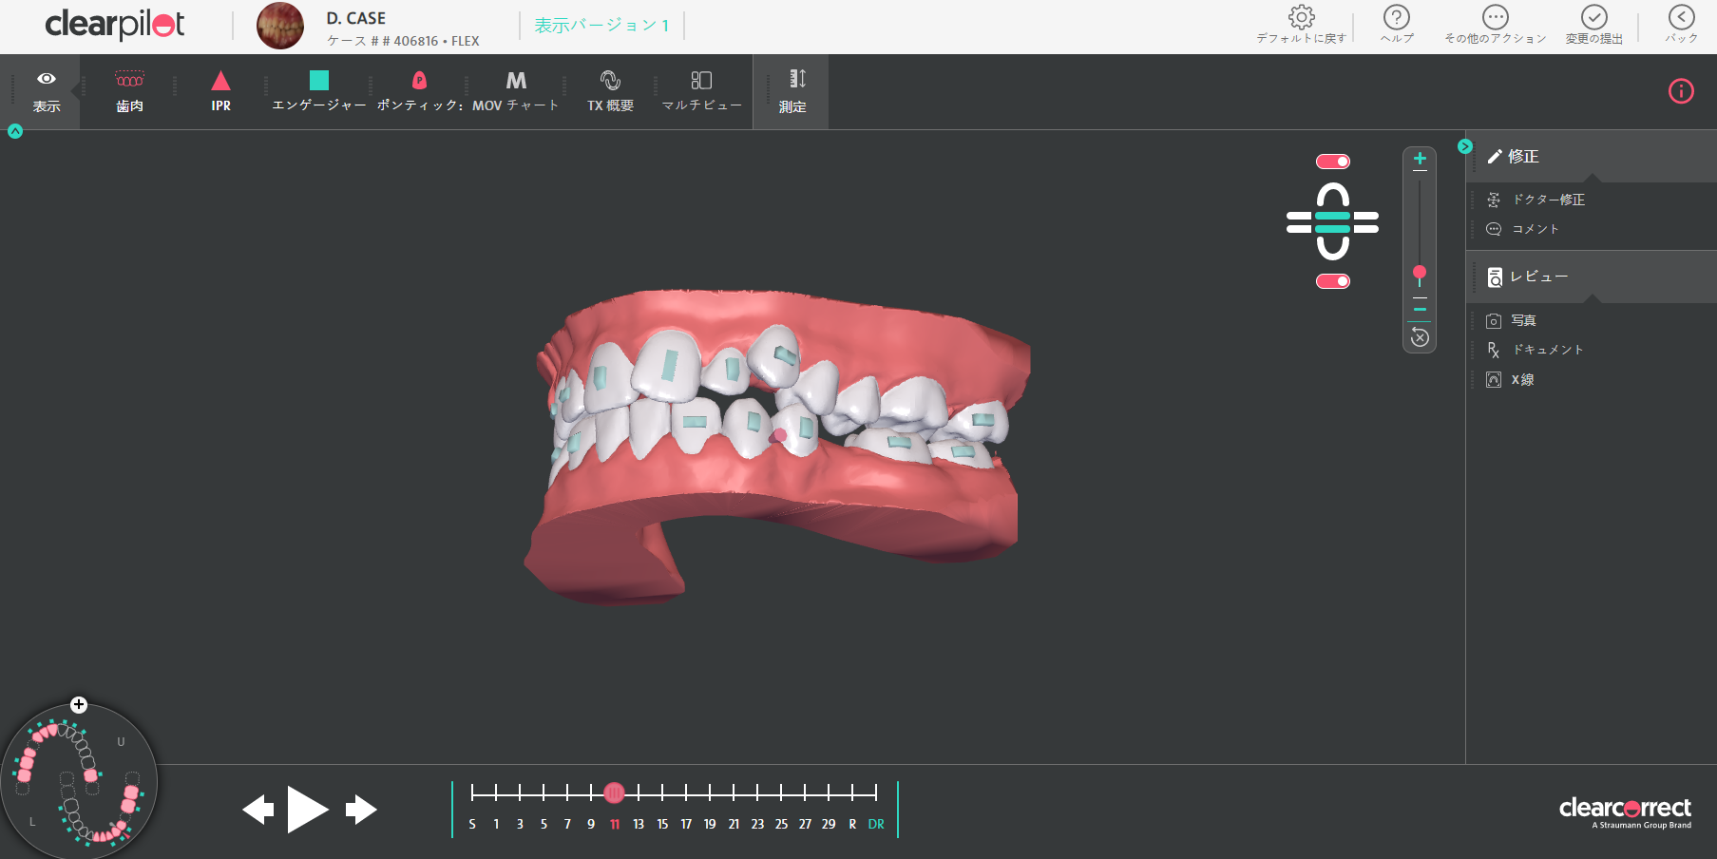
Task: Click the red info icon
Action: (1681, 91)
